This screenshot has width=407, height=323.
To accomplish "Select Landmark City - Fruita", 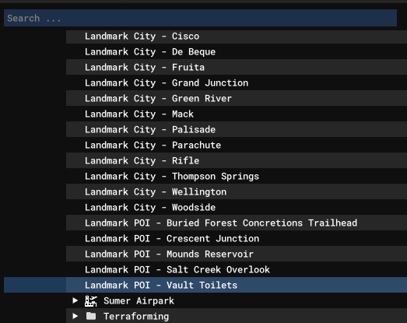I will pos(237,67).
